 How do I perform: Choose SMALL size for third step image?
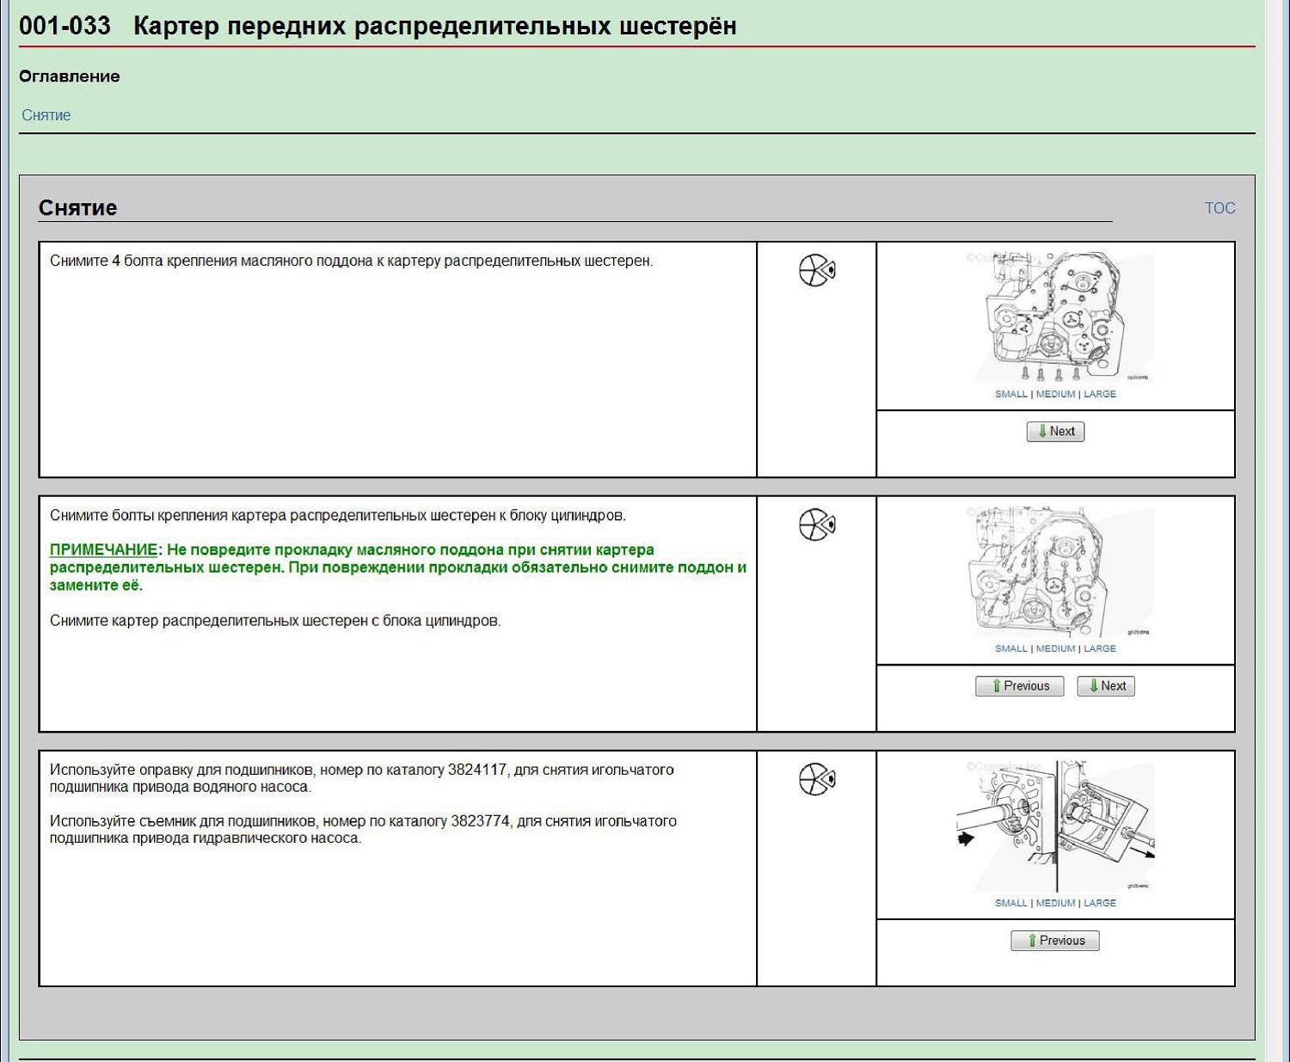(x=1011, y=903)
